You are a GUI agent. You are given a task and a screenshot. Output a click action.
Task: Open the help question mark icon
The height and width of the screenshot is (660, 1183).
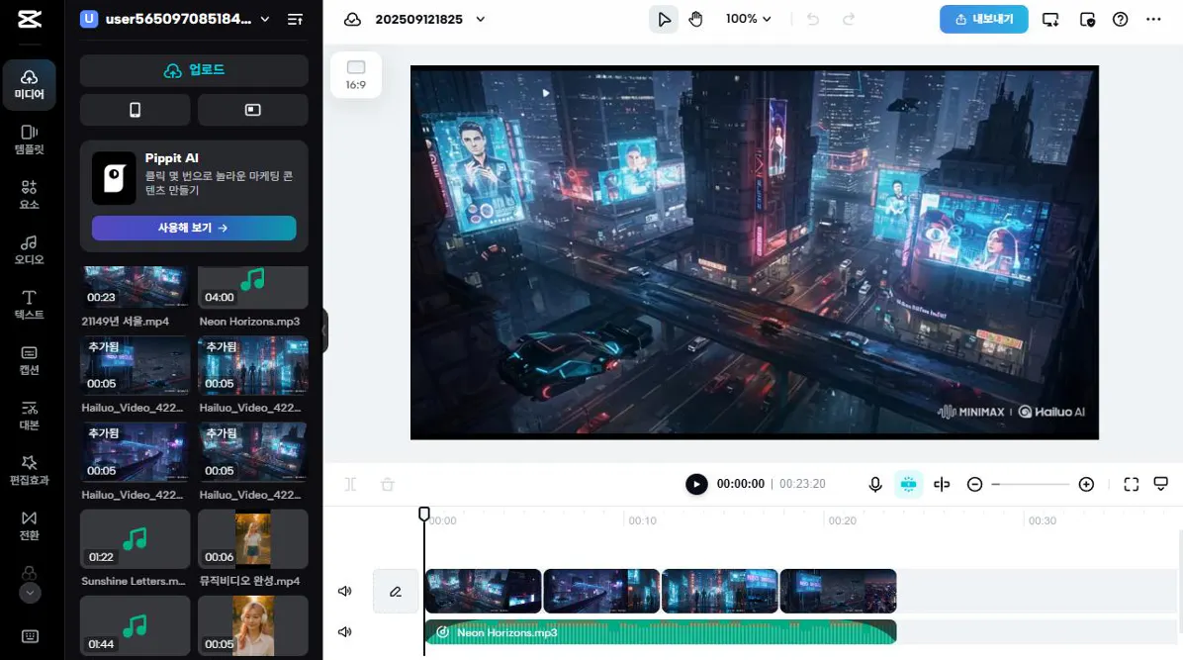1121,20
